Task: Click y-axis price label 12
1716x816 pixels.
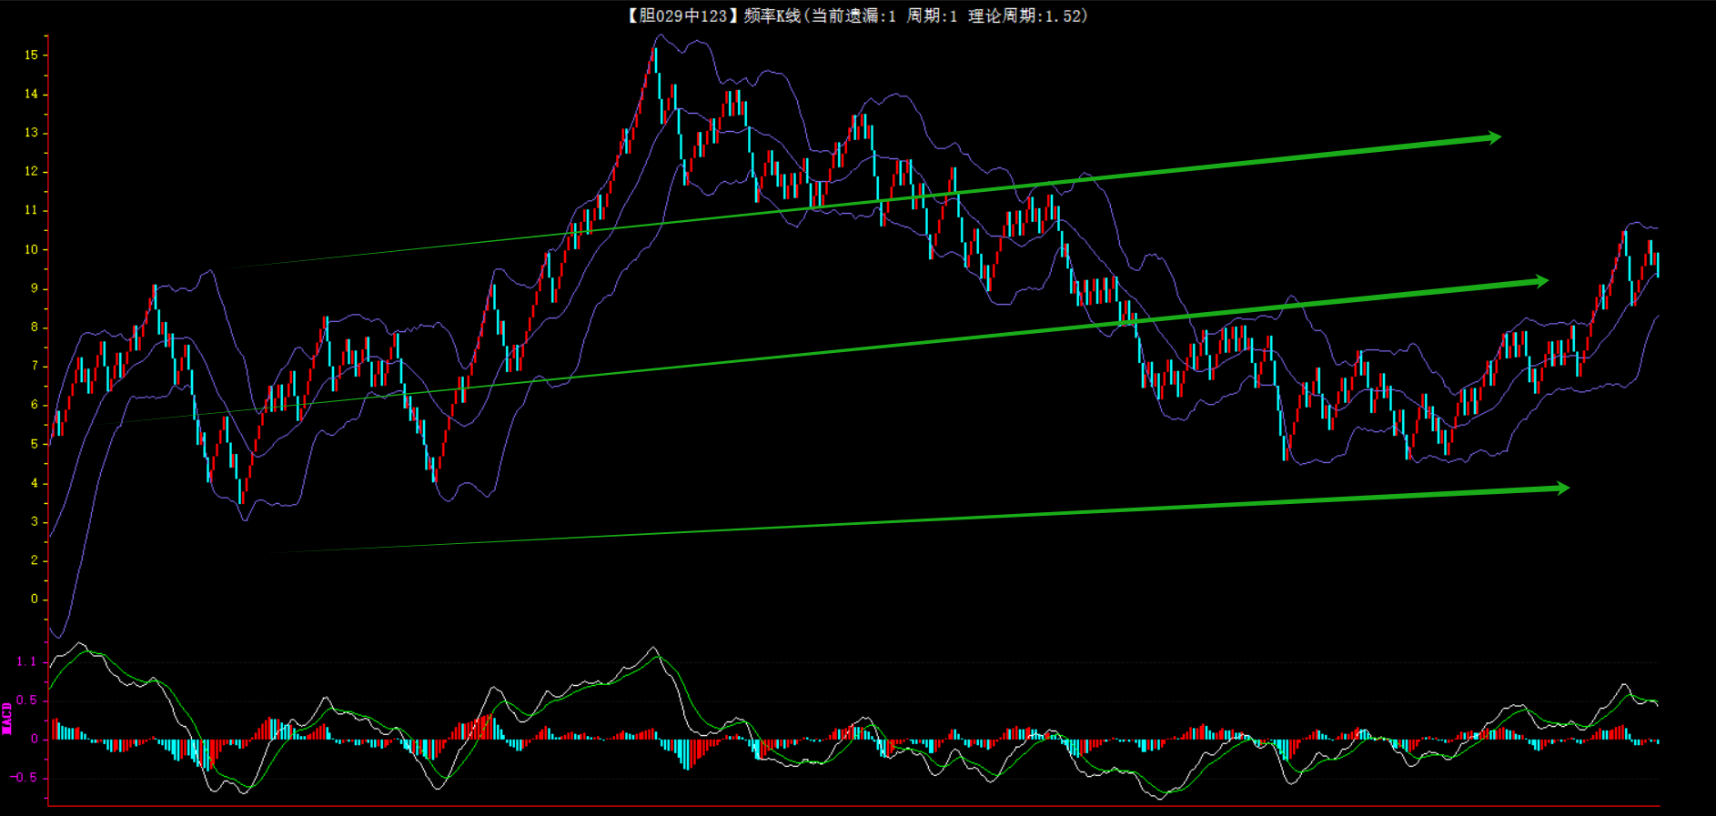Action: [x=32, y=171]
